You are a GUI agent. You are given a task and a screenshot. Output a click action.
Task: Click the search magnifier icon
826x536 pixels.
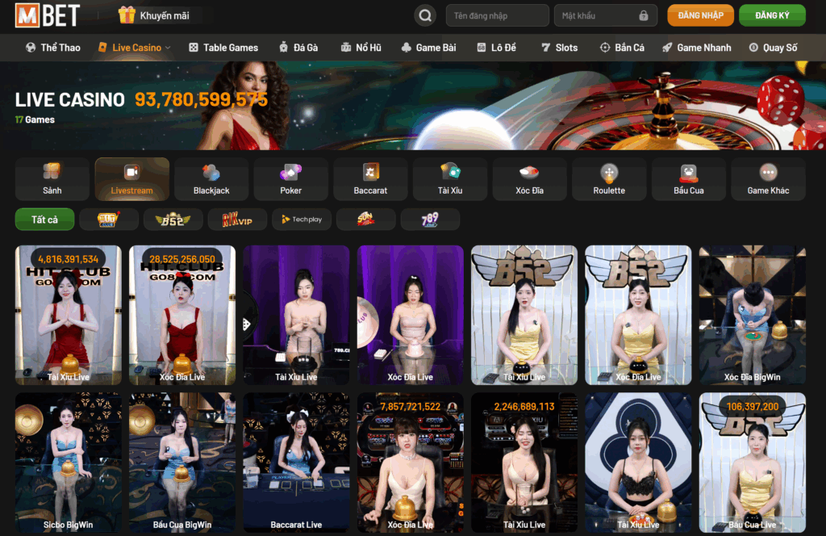point(424,15)
